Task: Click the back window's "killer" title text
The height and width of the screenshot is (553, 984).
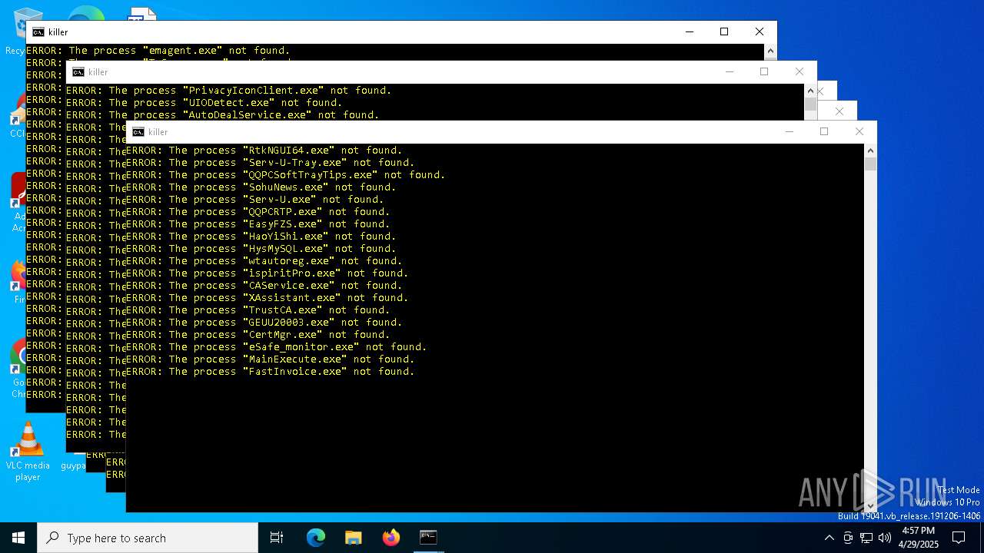Action: click(58, 32)
